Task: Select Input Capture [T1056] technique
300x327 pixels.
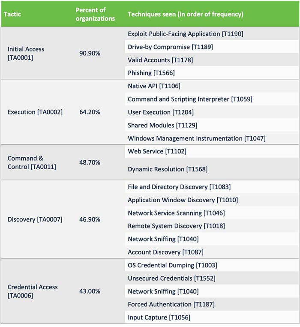Action: (159, 318)
